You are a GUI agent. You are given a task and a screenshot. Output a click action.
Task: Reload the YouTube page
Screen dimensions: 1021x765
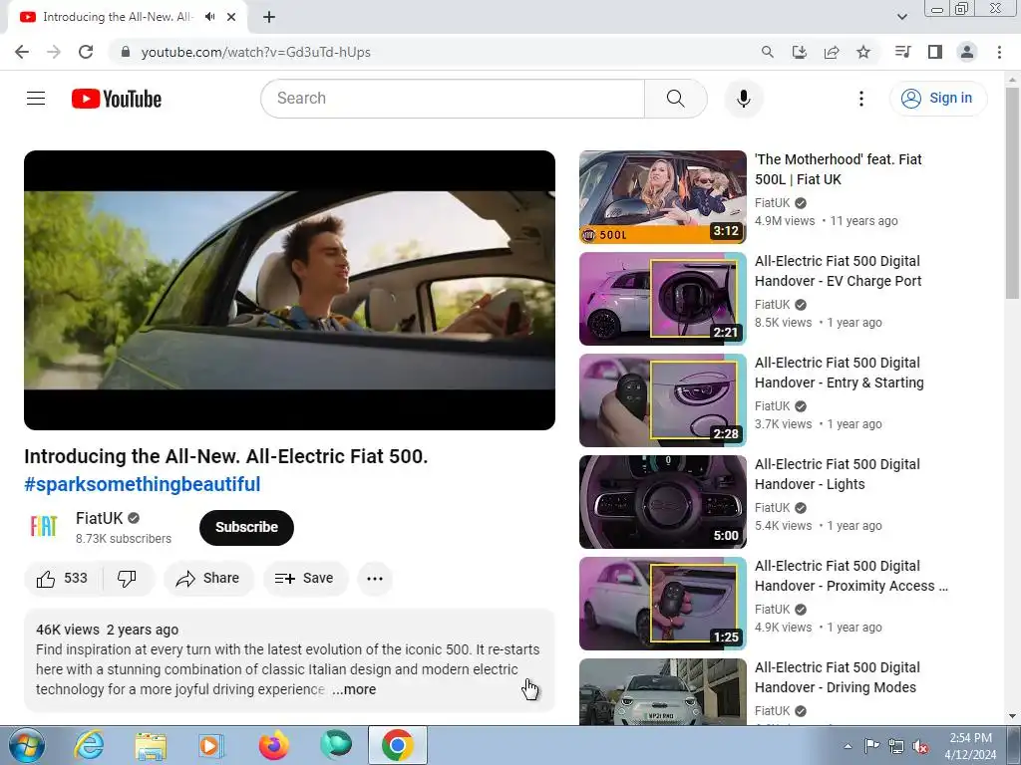pos(86,52)
